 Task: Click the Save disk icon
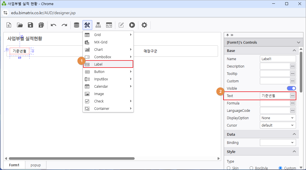30,25
